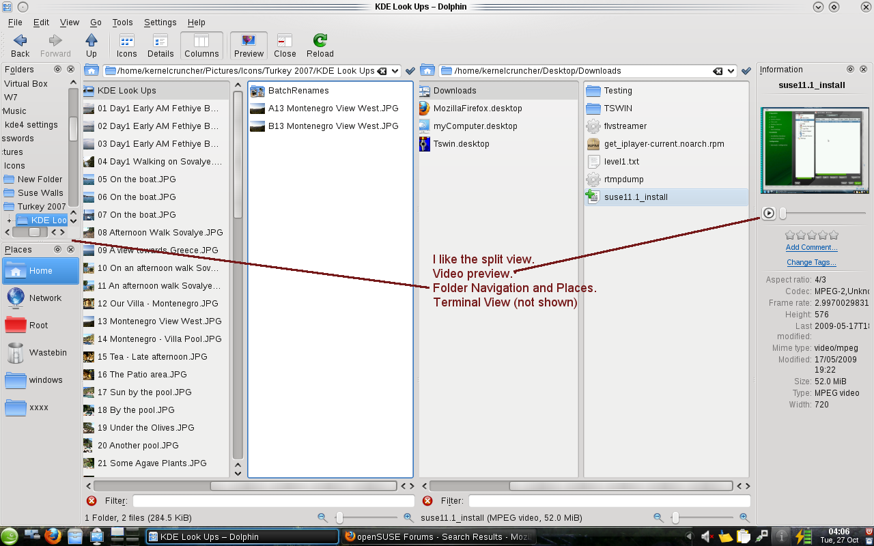This screenshot has height=546, width=874.
Task: Switch to Icons view mode
Action: coord(126,46)
